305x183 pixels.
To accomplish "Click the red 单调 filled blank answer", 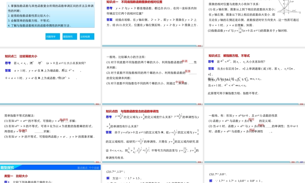I will point(185,62).
